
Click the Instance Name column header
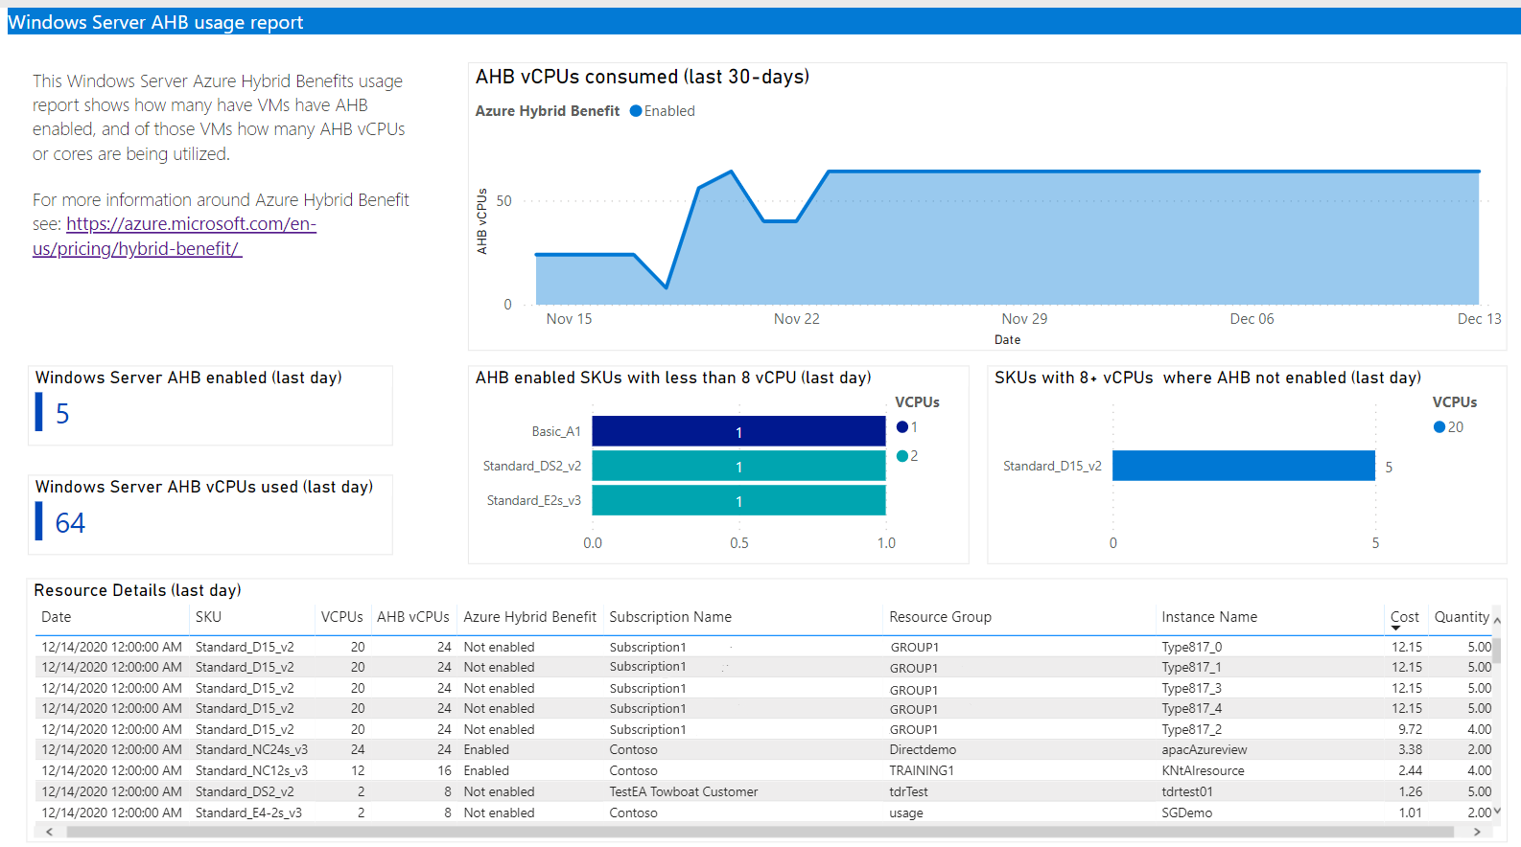click(1208, 617)
